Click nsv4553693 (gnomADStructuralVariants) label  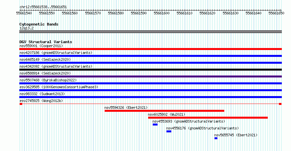click(x=189, y=121)
